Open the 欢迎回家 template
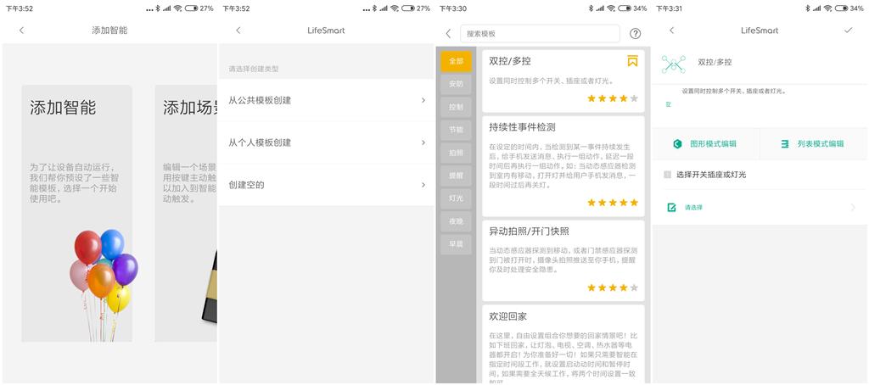Screen dimensions: 869x385 563,343
